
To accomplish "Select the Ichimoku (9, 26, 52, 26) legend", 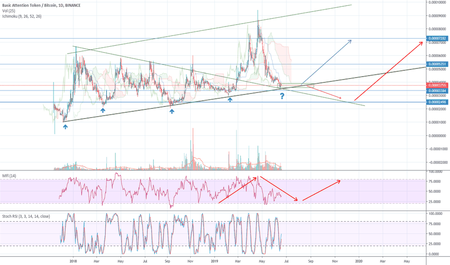I will (22, 16).
